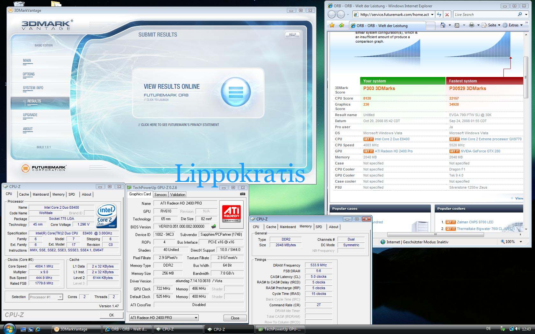
Task: Click the Close button in GPU-Z
Action: [x=235, y=318]
